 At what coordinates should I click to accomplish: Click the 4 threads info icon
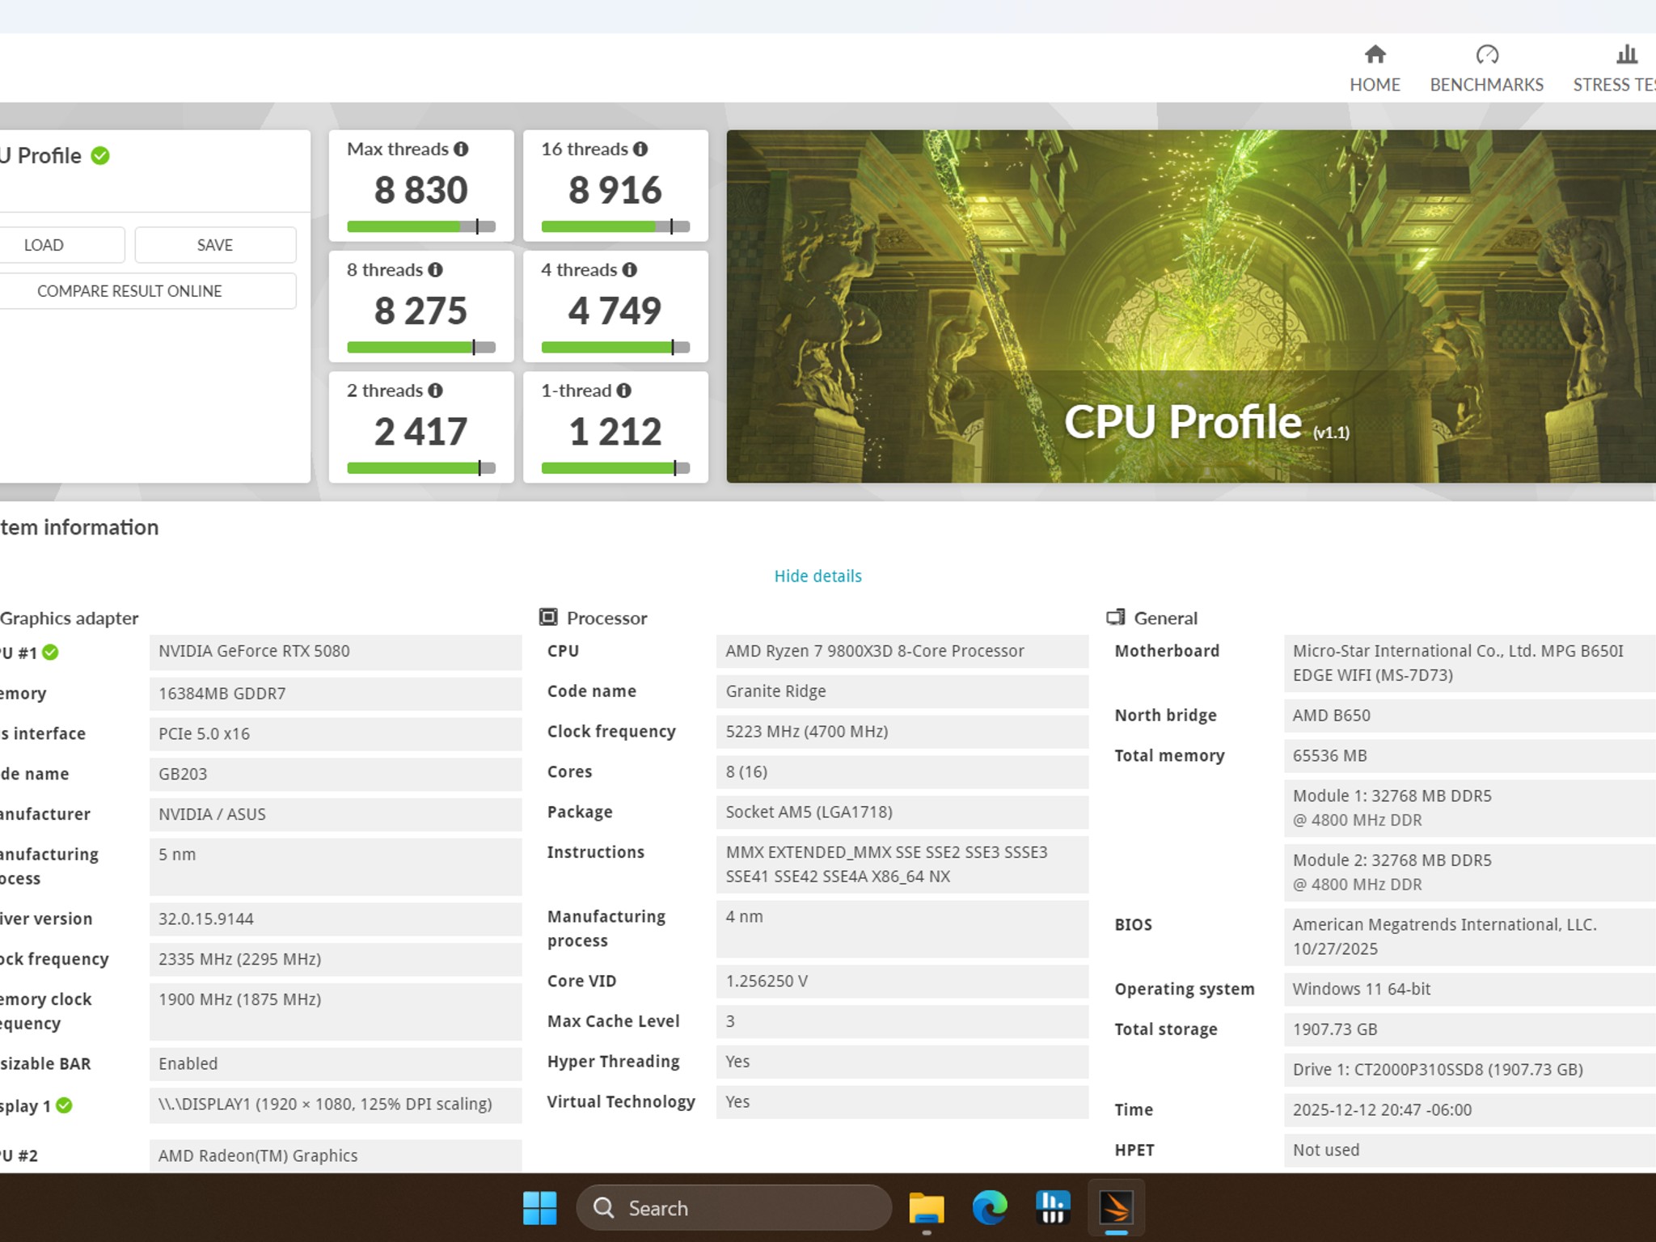tap(630, 269)
